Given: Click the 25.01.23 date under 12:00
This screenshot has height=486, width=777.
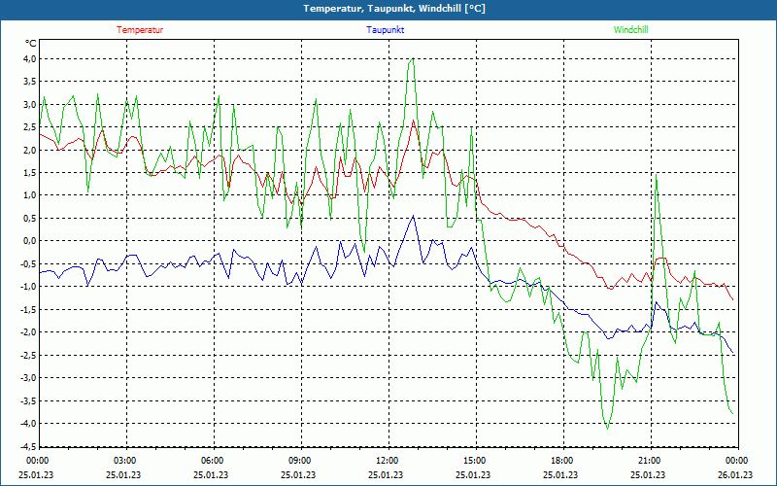Looking at the screenshot, I should click(386, 474).
